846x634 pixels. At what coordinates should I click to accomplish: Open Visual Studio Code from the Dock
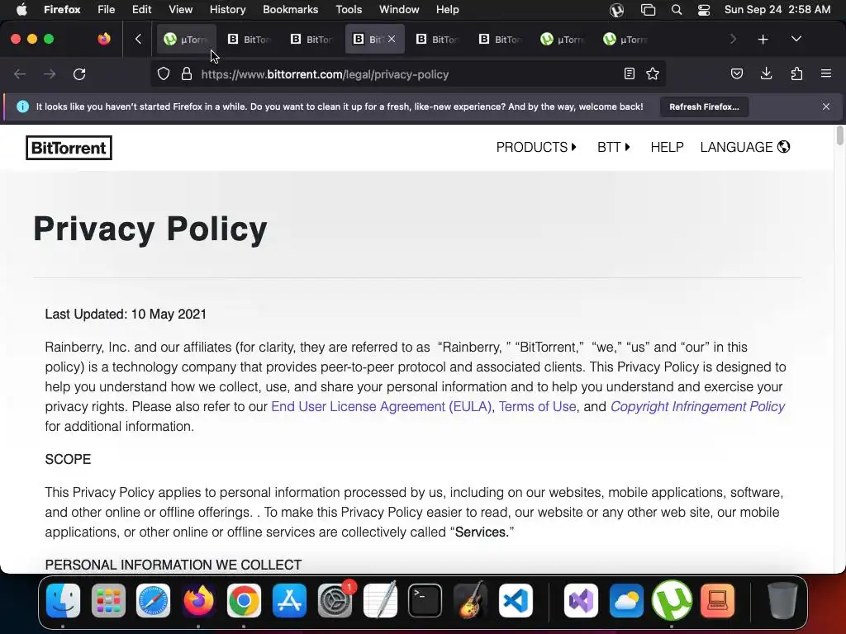[516, 601]
